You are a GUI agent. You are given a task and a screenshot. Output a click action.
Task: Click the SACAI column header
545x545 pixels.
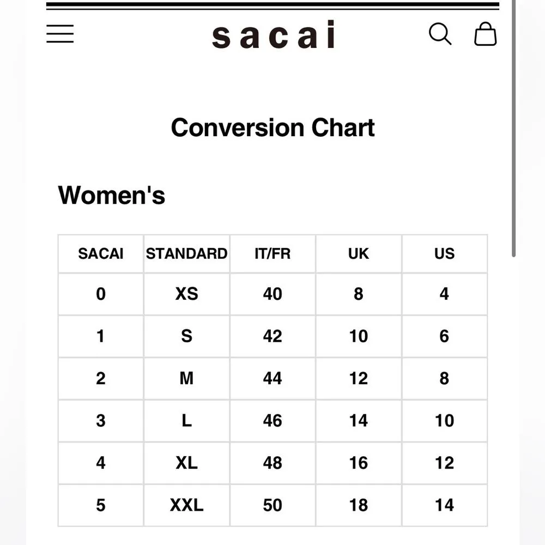(101, 254)
